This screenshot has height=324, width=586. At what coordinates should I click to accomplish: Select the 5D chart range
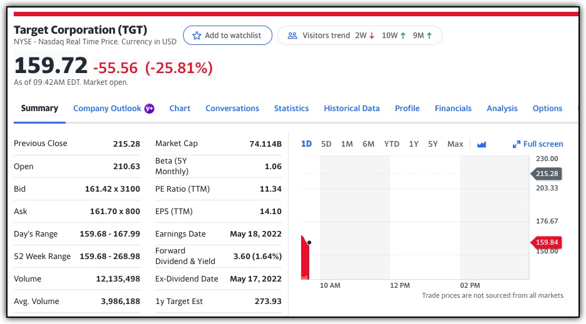tap(326, 144)
